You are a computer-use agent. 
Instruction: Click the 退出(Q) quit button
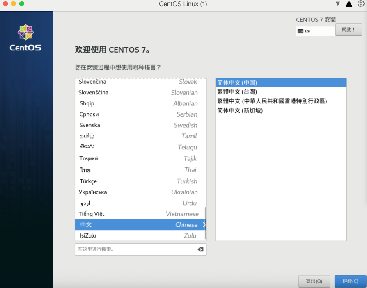[314, 281]
